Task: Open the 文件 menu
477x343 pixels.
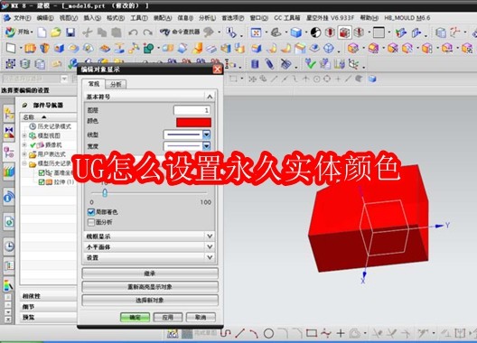Action: click(22, 18)
